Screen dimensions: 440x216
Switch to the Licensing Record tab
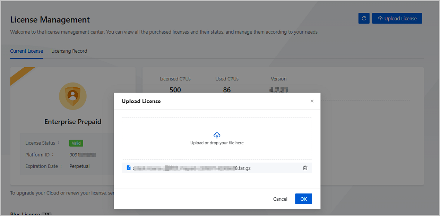pyautogui.click(x=69, y=51)
